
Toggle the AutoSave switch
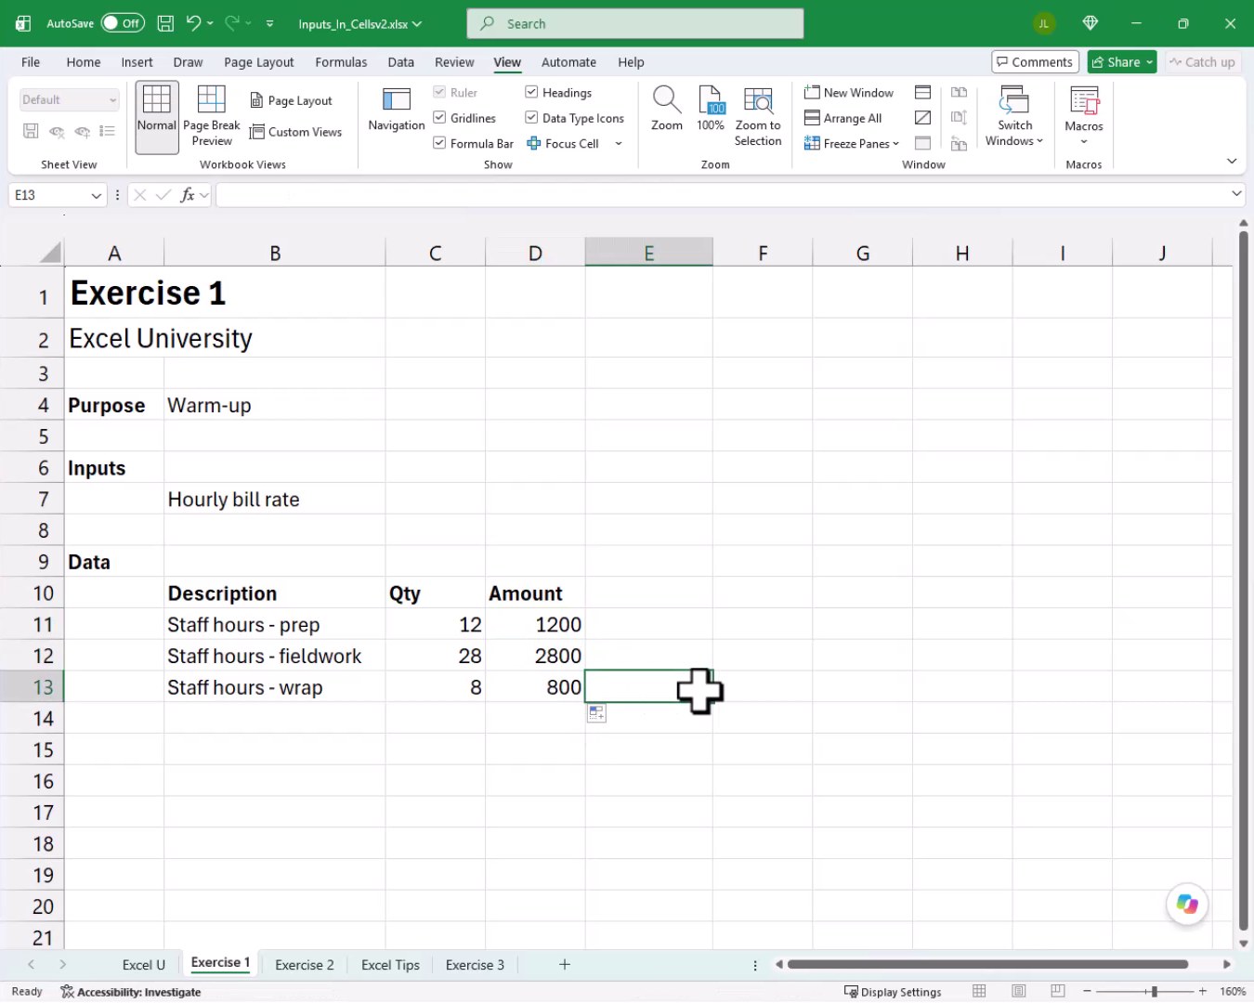tap(123, 23)
